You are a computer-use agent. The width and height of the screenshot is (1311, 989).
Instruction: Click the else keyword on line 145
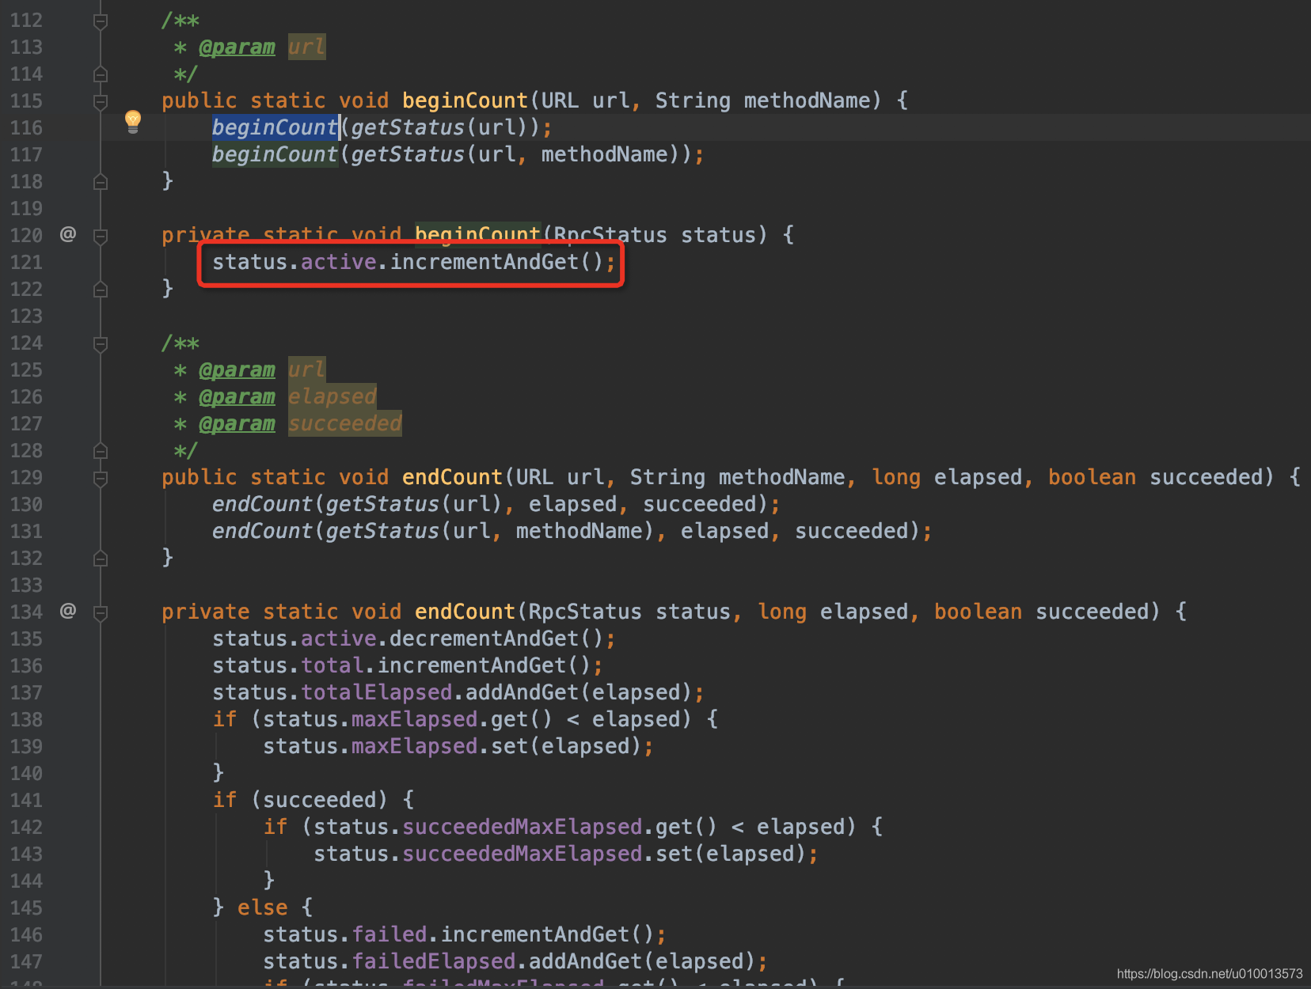point(263,908)
